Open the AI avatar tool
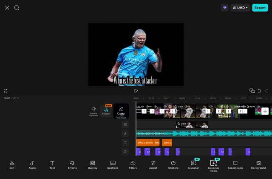The width and height of the screenshot is (272, 179). coord(193,165)
